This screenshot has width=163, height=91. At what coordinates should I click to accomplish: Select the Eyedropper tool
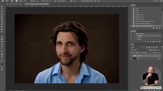click(2, 22)
